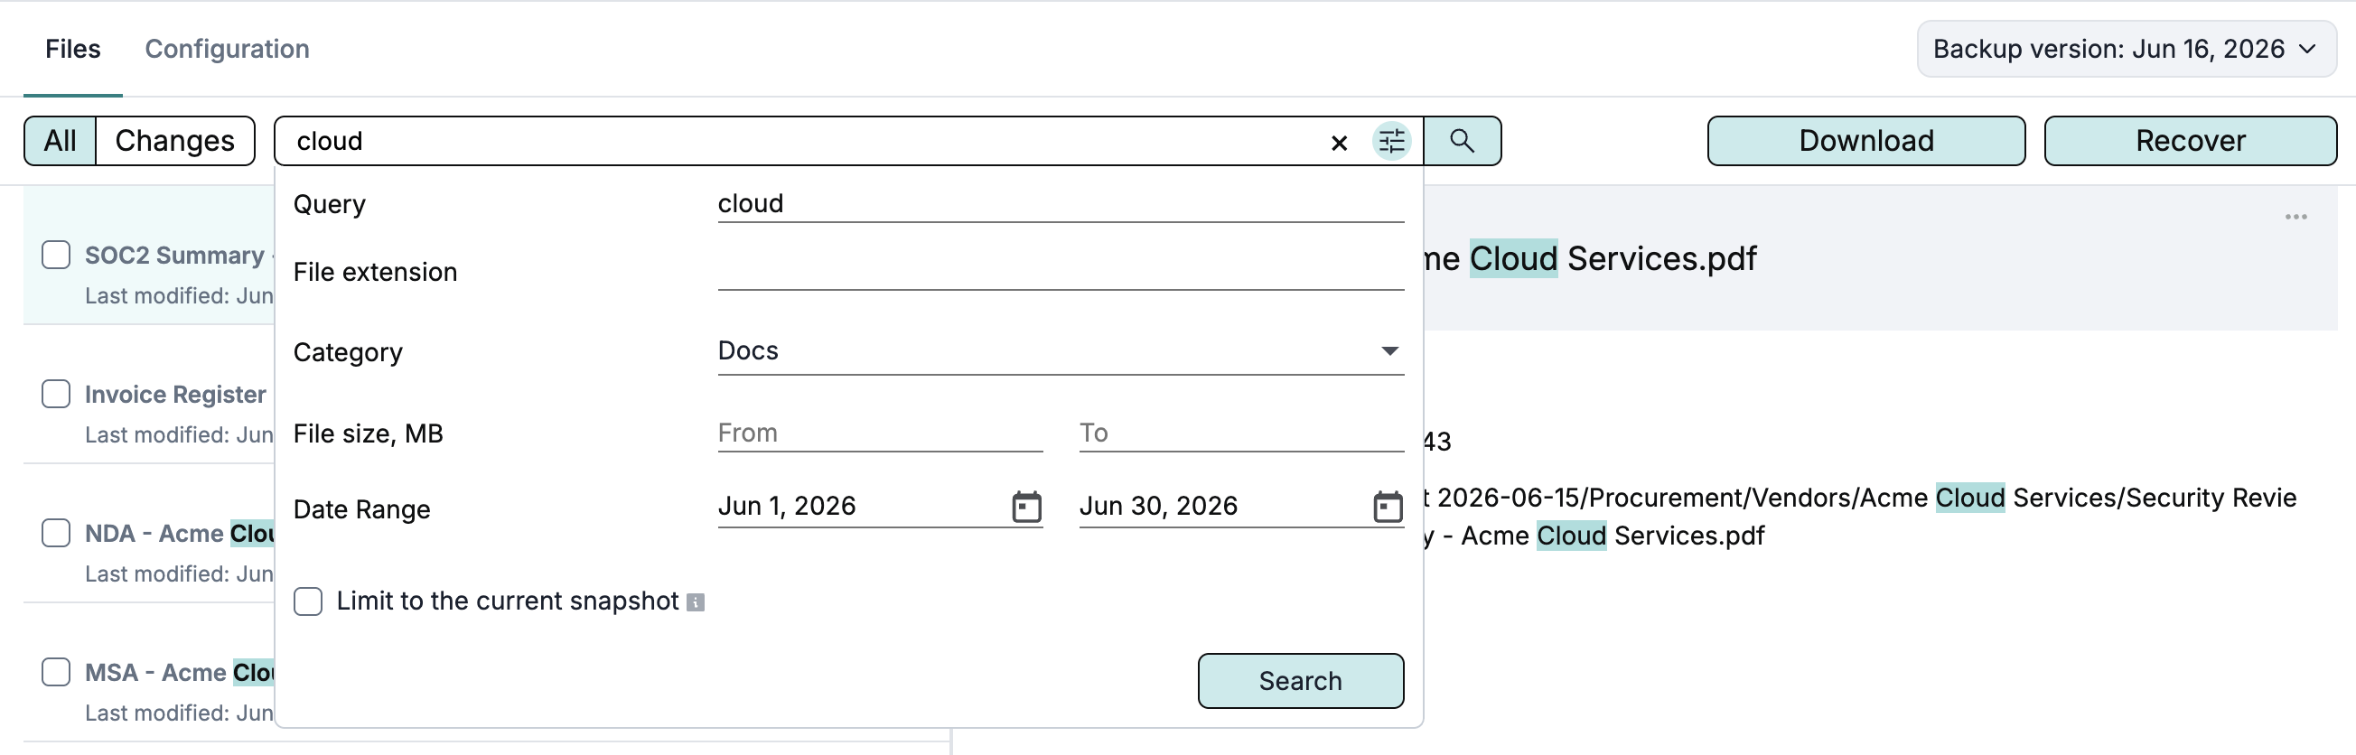Toggle the advanced search filters icon
Viewport: 2356px width, 755px height.
[1391, 141]
